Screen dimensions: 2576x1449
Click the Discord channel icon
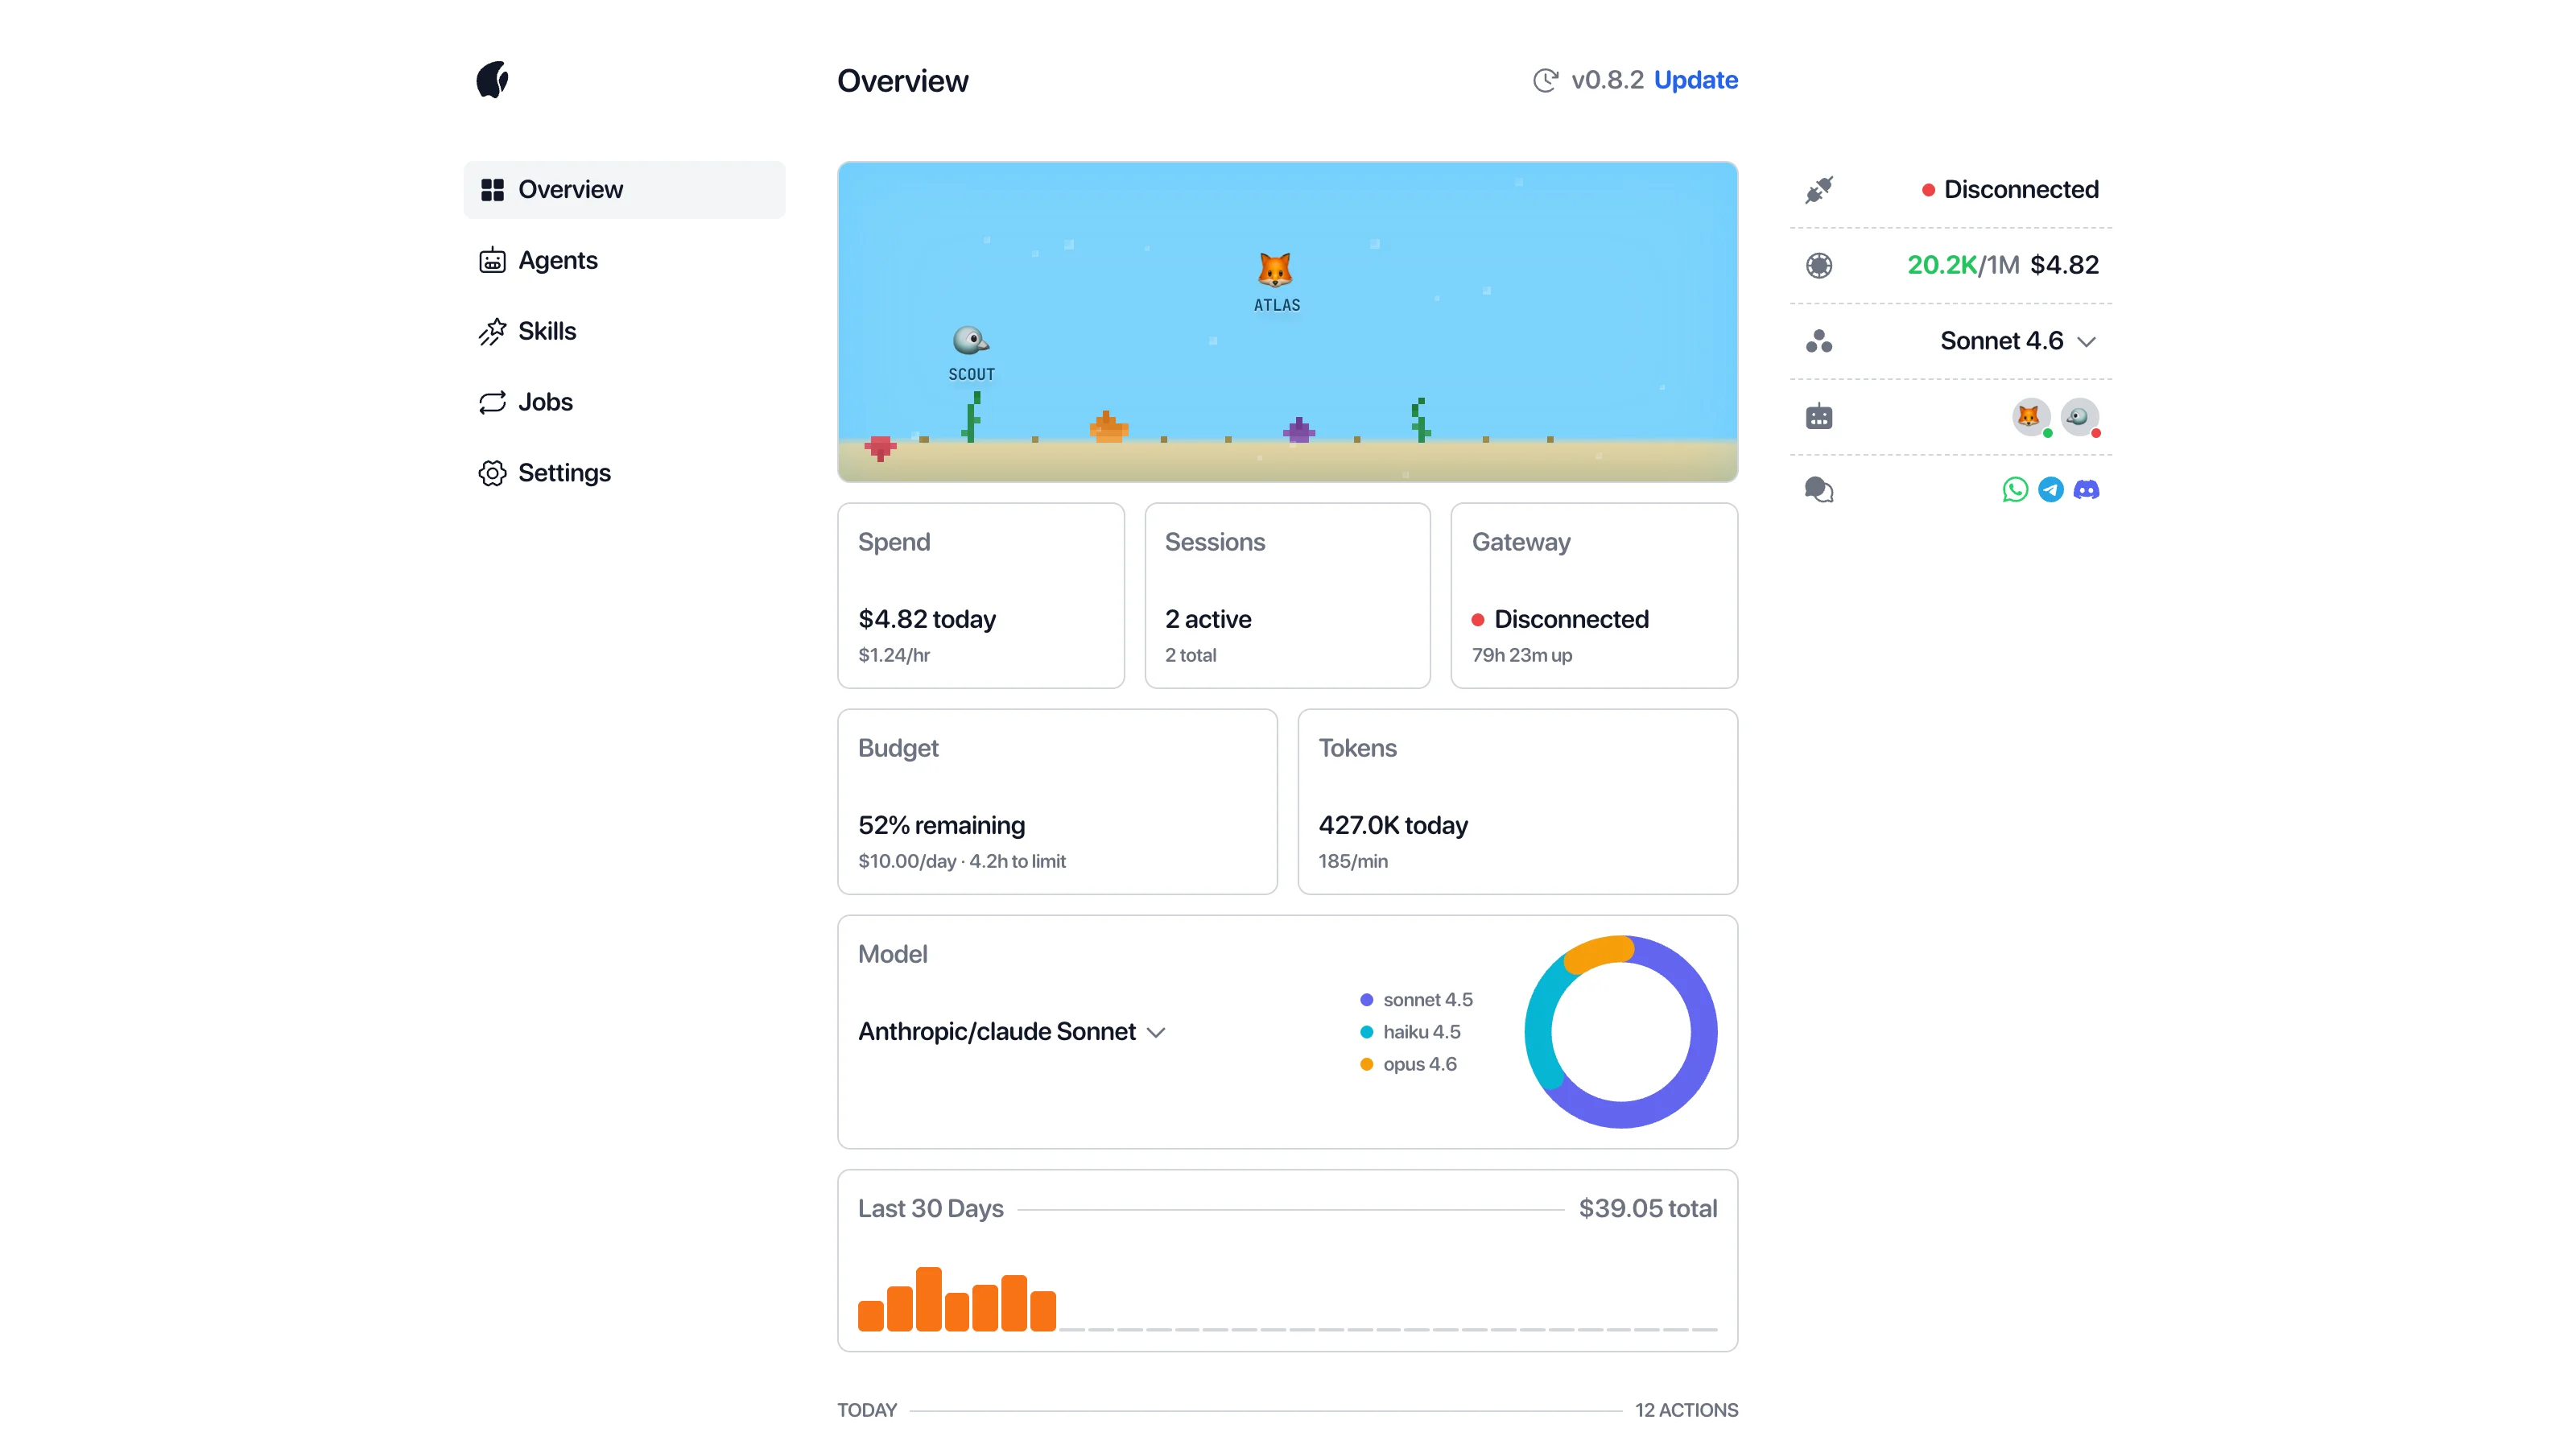[2086, 489]
